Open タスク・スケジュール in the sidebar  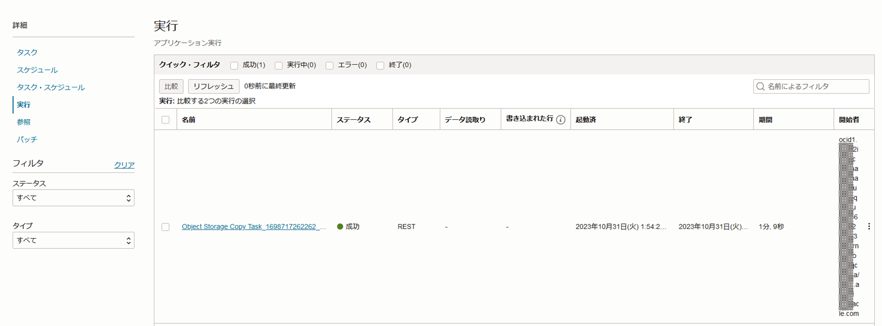coord(51,87)
